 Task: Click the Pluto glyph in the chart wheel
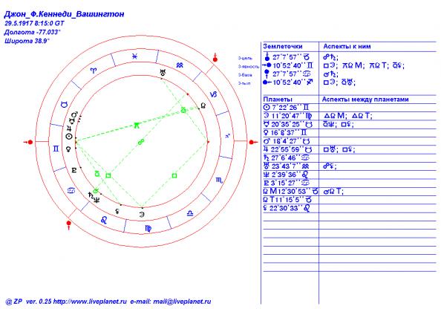[x=74, y=170]
